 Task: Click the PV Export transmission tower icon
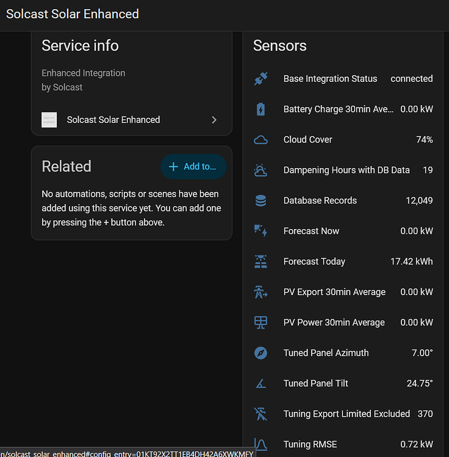(x=260, y=292)
